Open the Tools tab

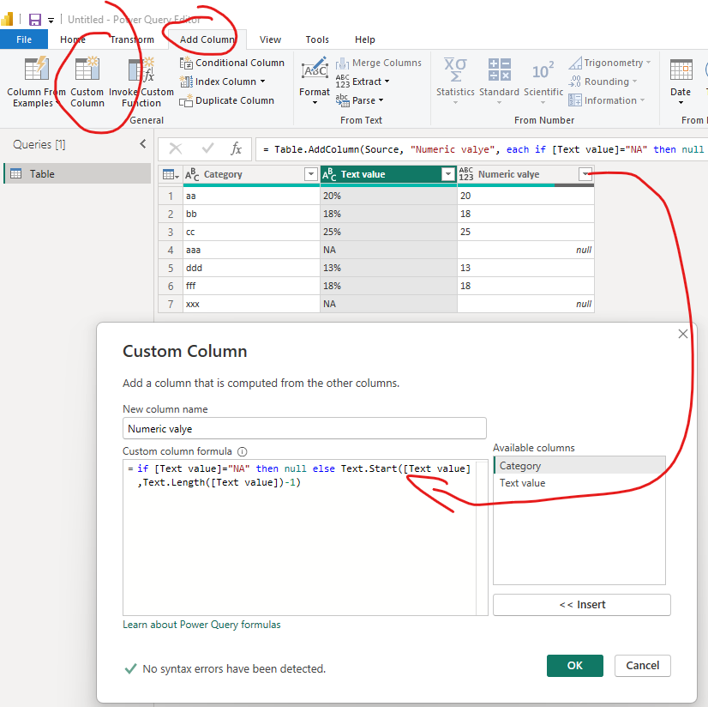317,39
